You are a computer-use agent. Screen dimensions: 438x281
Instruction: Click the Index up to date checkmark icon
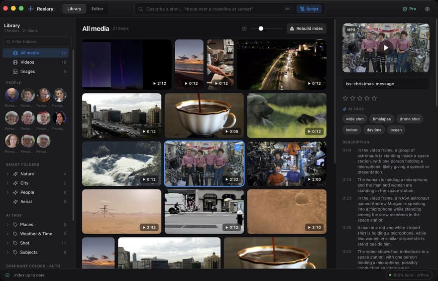tap(7, 275)
